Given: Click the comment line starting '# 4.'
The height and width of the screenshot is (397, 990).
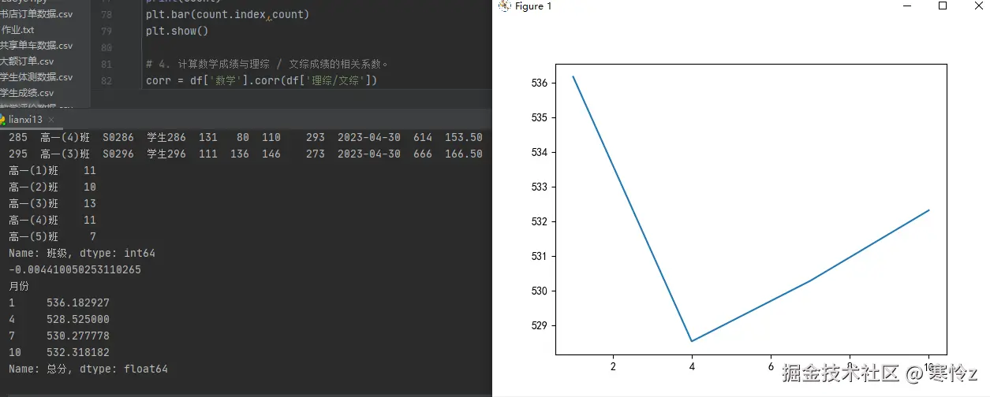Looking at the screenshot, I should [267, 65].
